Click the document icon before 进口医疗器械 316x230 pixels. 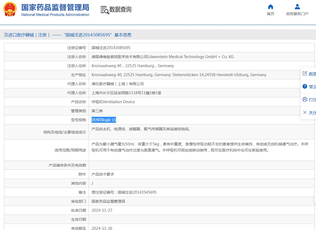pyautogui.click(x=6, y=35)
